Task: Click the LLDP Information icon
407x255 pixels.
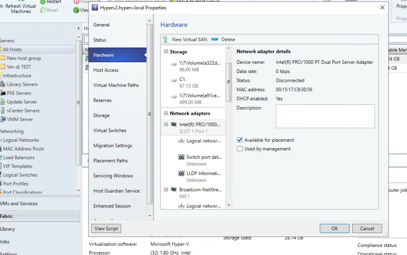Action: click(x=181, y=173)
